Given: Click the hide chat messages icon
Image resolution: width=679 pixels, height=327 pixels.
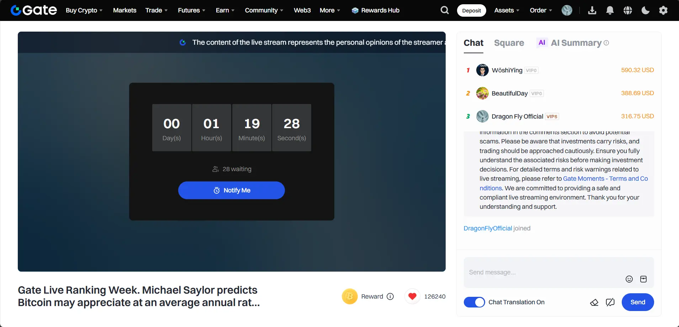Looking at the screenshot, I should click(610, 303).
